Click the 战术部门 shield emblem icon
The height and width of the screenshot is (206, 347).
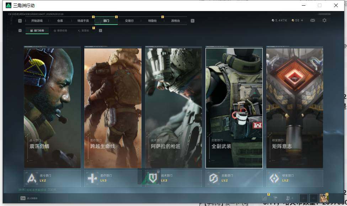153,178
